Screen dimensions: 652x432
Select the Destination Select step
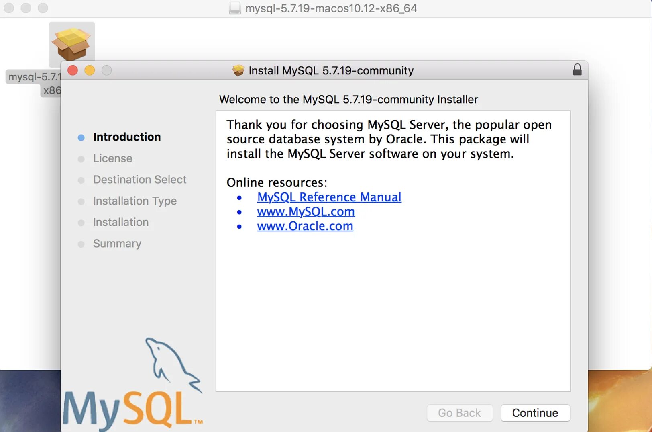point(140,180)
